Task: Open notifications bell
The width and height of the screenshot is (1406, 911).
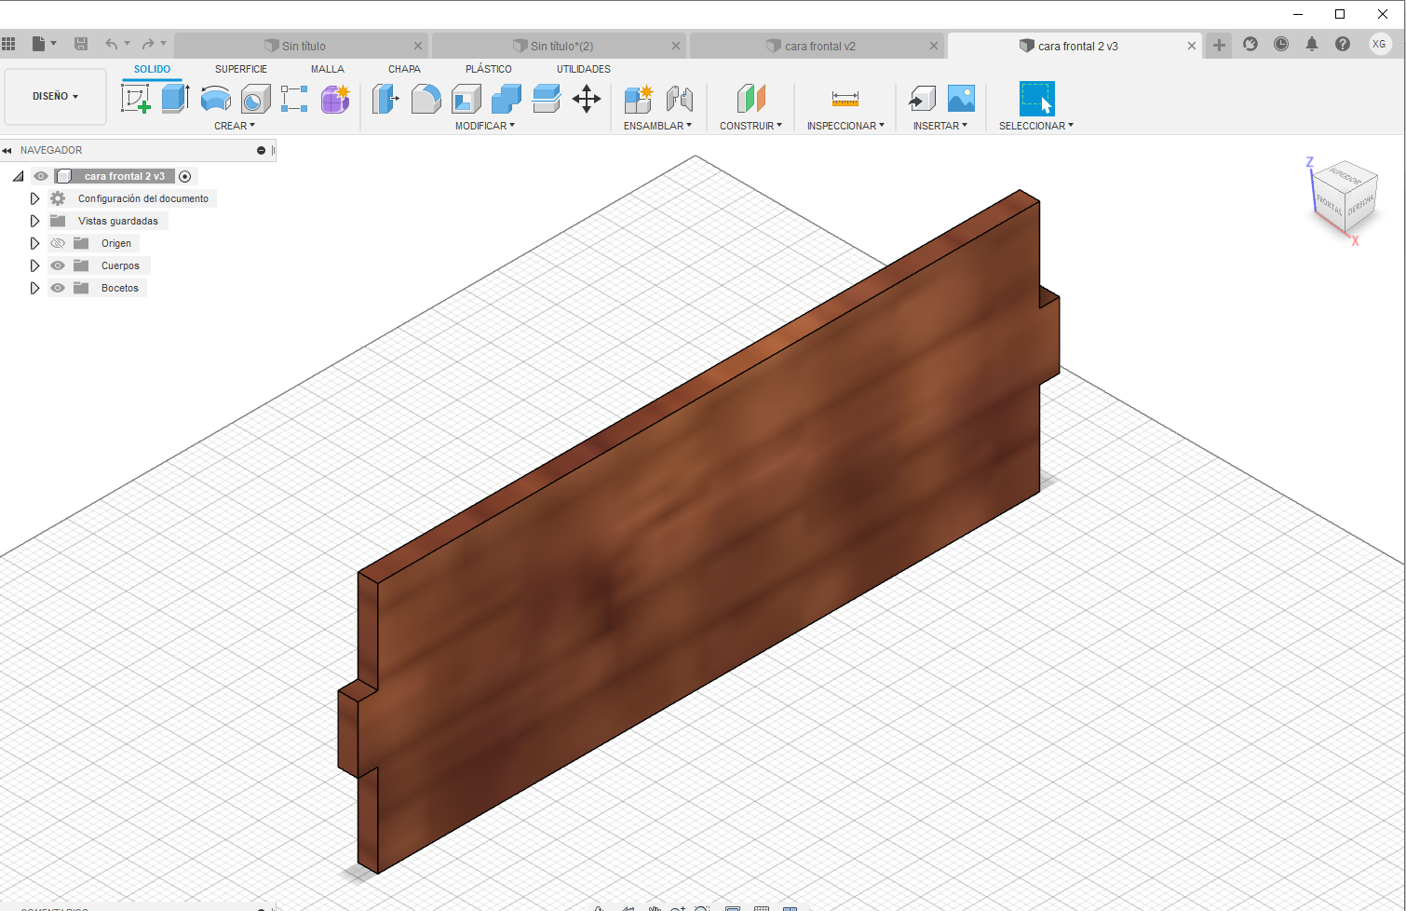Action: coord(1312,44)
